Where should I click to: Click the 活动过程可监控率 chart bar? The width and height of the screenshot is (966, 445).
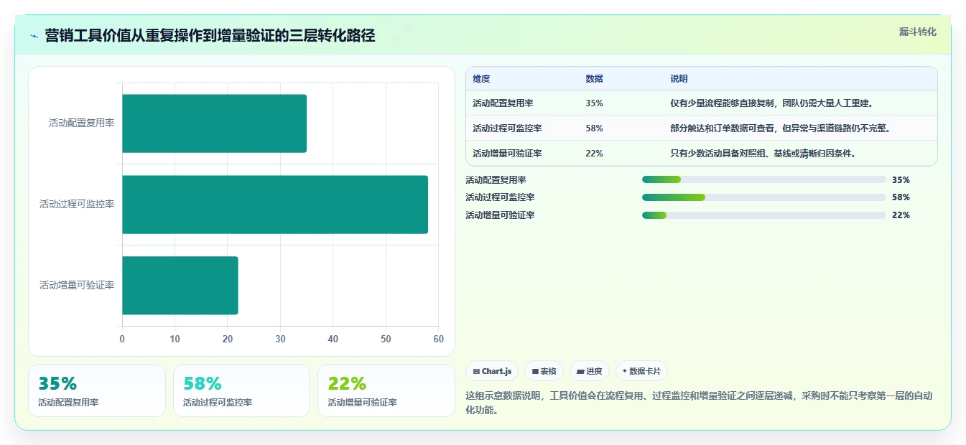275,205
